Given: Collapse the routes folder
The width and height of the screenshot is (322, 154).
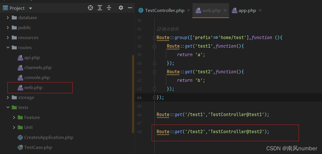Looking at the screenshot, I should coord(8,48).
